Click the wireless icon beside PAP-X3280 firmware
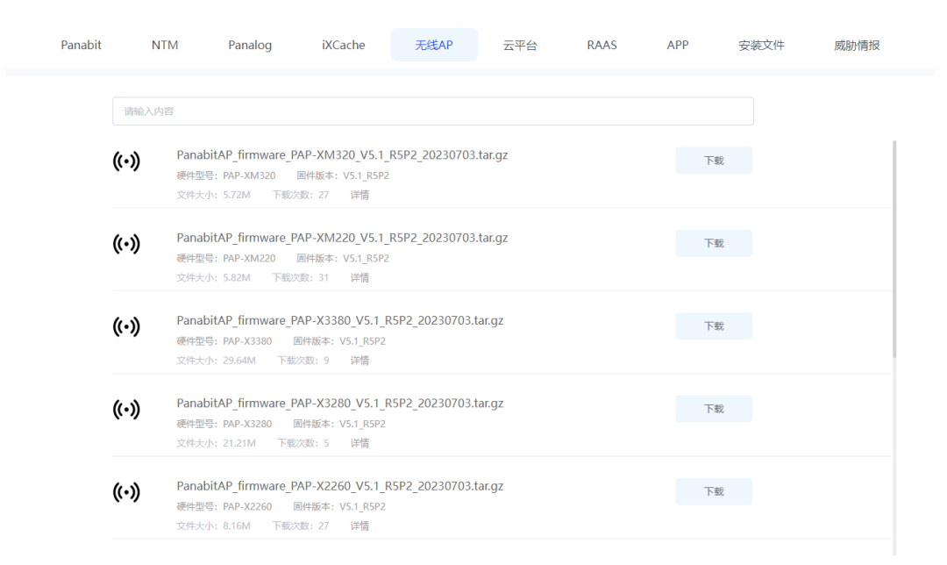This screenshot has height=565, width=947. [x=126, y=410]
